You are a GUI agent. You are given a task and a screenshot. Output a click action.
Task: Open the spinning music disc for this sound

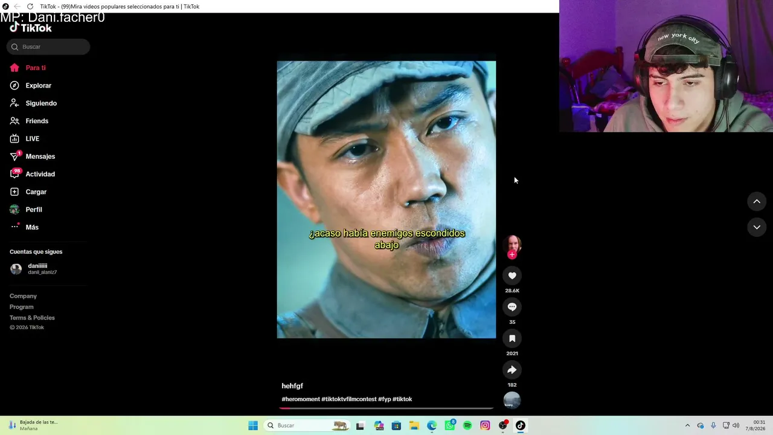[x=512, y=400]
